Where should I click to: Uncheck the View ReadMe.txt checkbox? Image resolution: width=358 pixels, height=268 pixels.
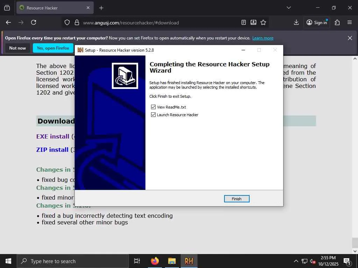pos(153,107)
